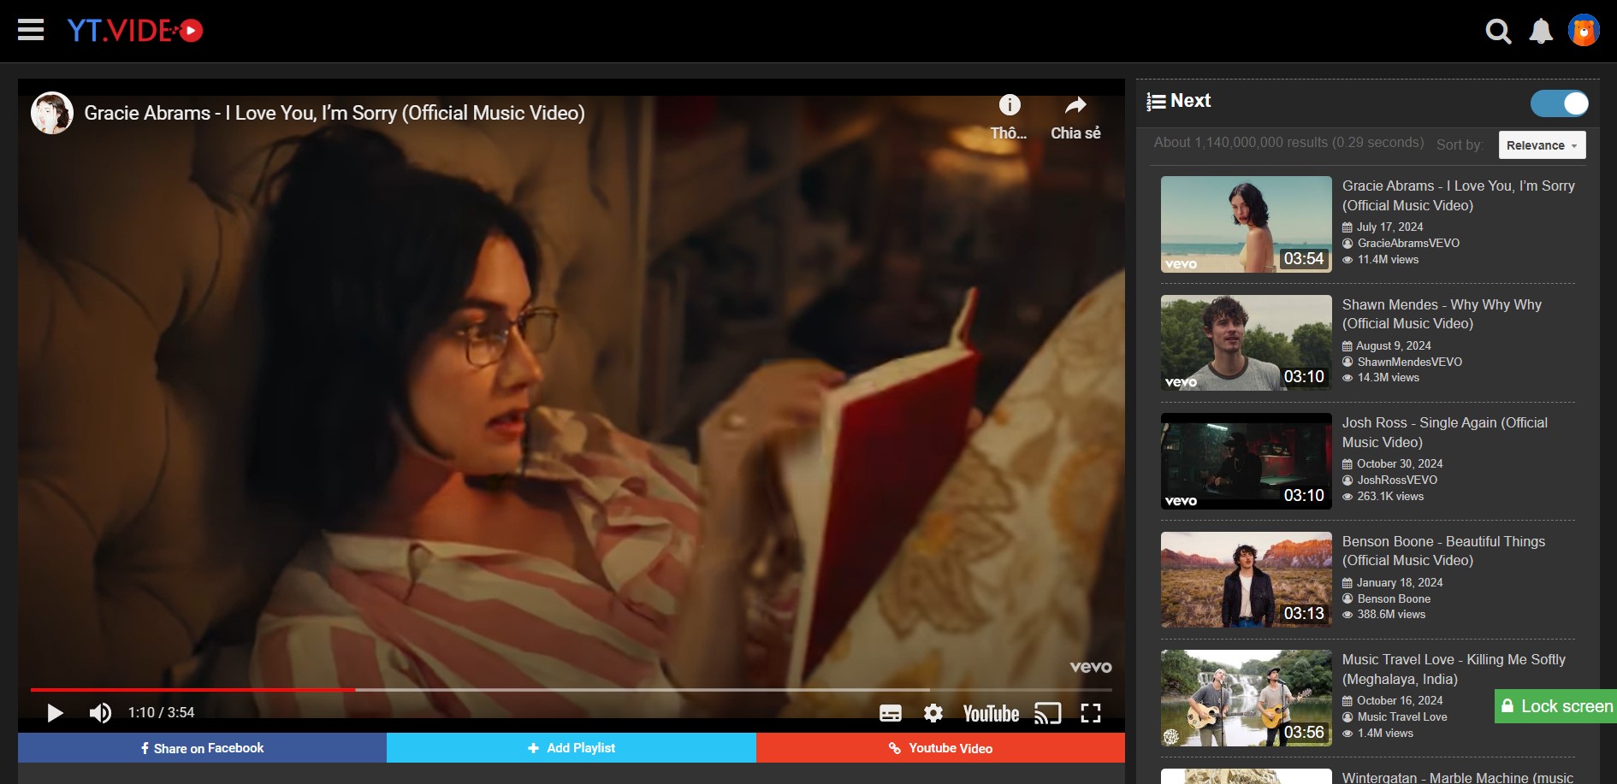The image size is (1617, 784).
Task: Click the Share on Facebook button
Action: coord(202,748)
